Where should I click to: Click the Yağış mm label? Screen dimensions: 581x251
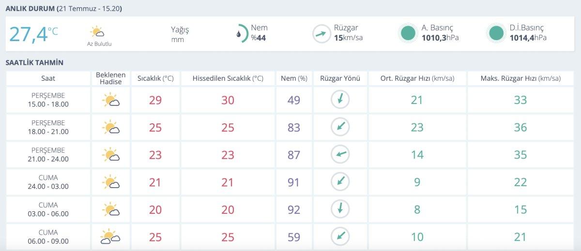pyautogui.click(x=180, y=34)
